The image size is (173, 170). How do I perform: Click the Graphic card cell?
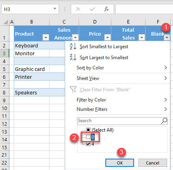31,69
